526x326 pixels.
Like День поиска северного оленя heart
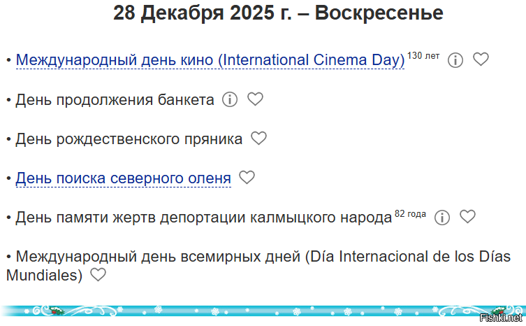coord(247,178)
